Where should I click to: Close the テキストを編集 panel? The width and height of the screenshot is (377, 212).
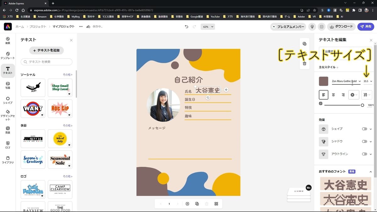[371, 40]
